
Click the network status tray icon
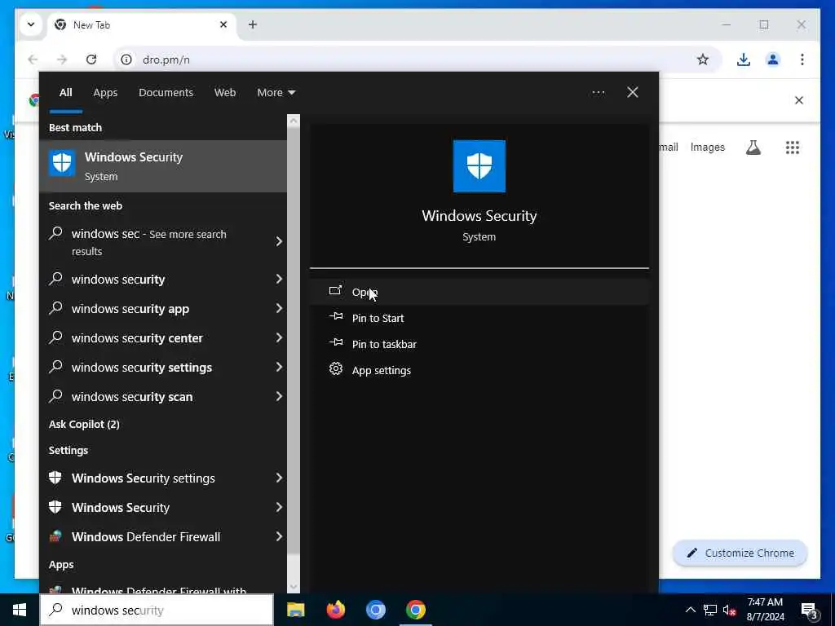[710, 610]
